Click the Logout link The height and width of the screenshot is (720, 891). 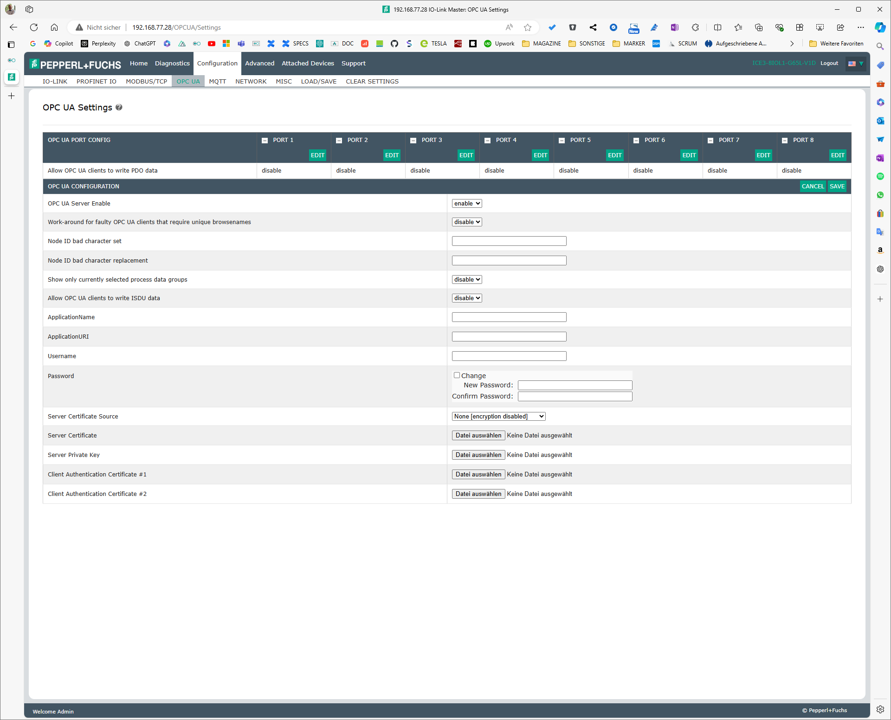pos(829,64)
